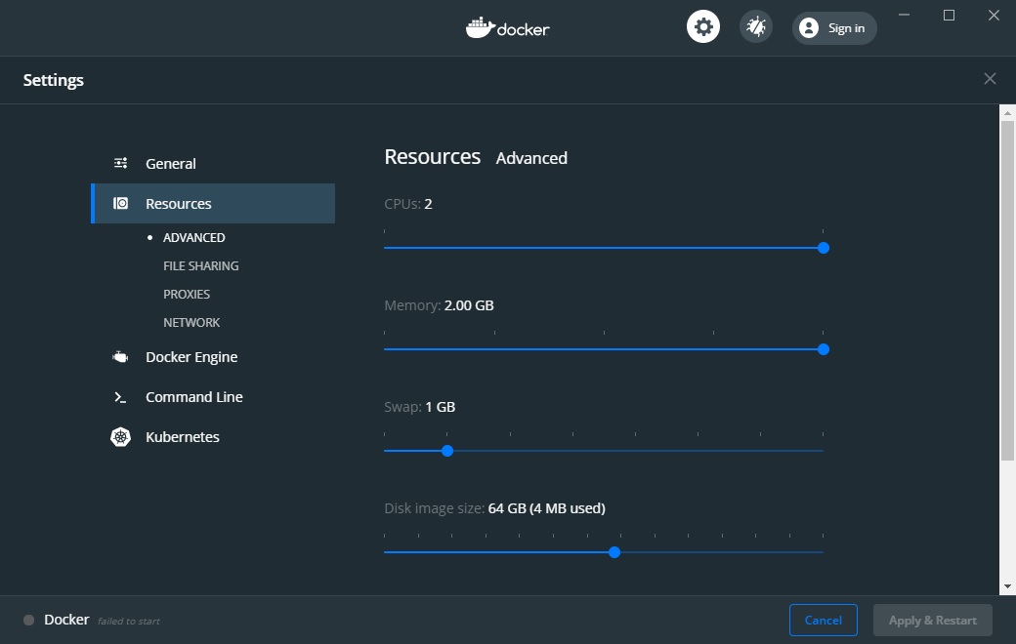Open the troubleshoot bug icon
This screenshot has height=644, width=1016.
755,27
